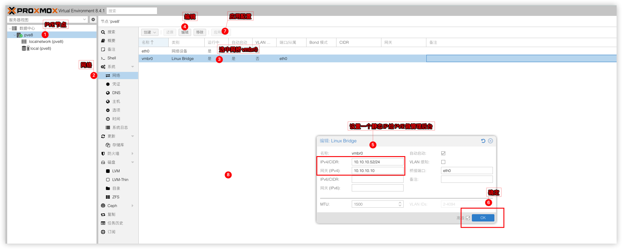Open the Network (网络) menu item
Screen dimensions: 622x249
click(118, 76)
